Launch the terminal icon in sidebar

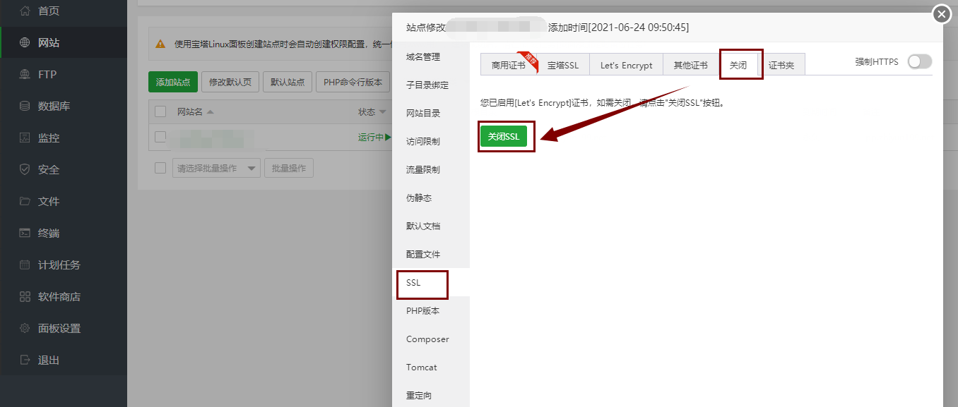click(x=25, y=233)
